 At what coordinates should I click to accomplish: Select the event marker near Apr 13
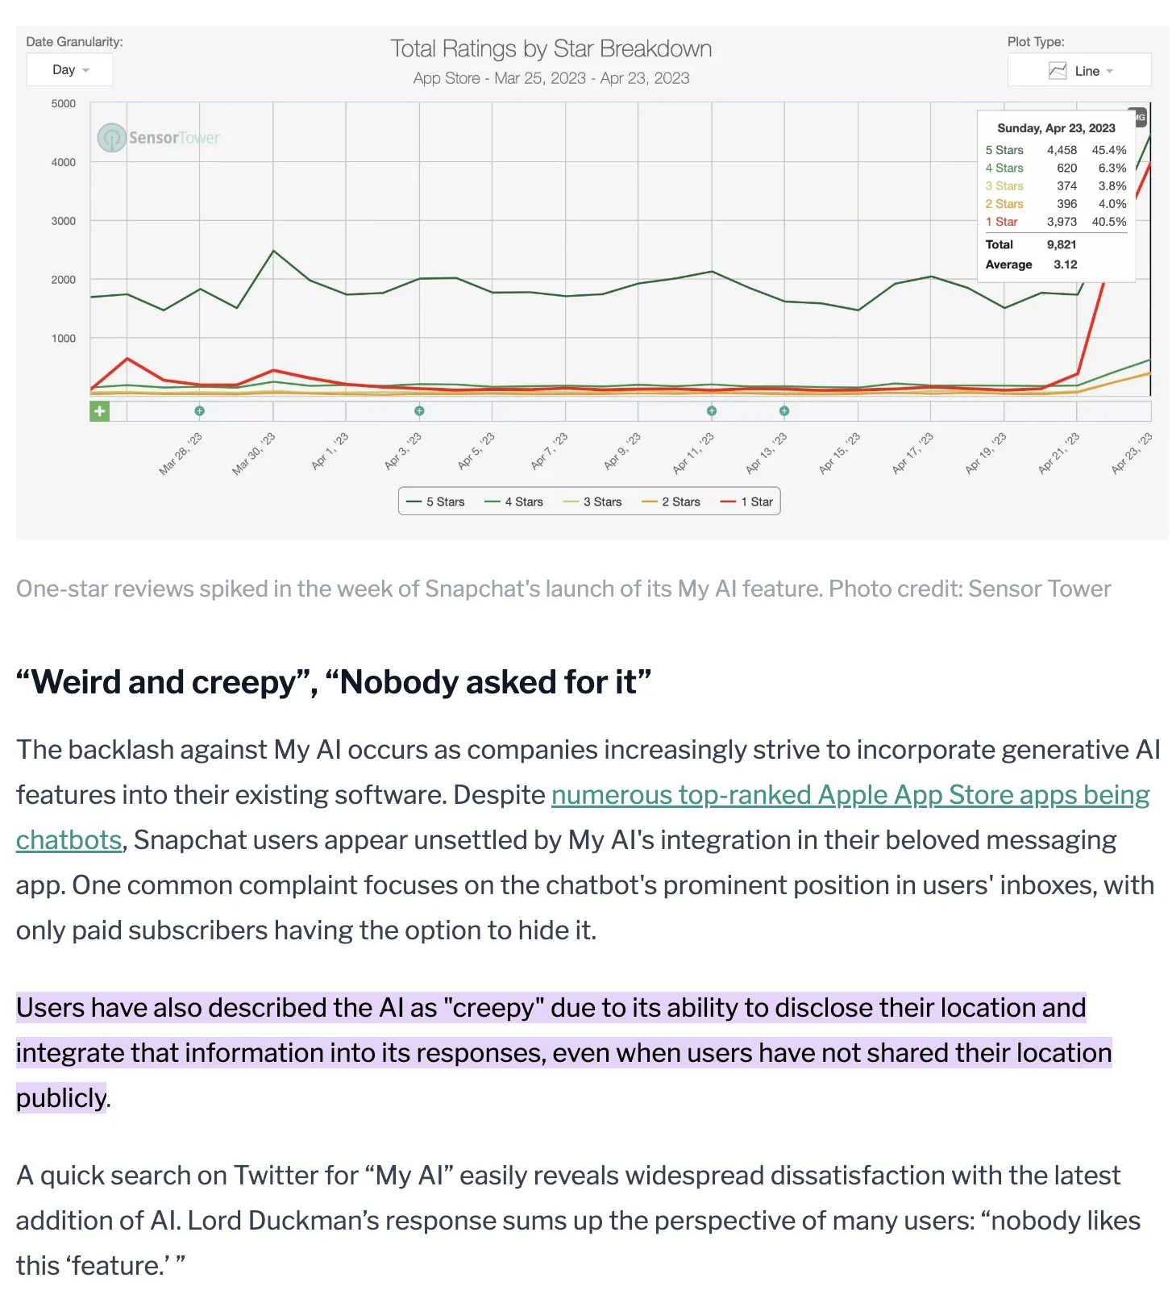click(x=784, y=411)
